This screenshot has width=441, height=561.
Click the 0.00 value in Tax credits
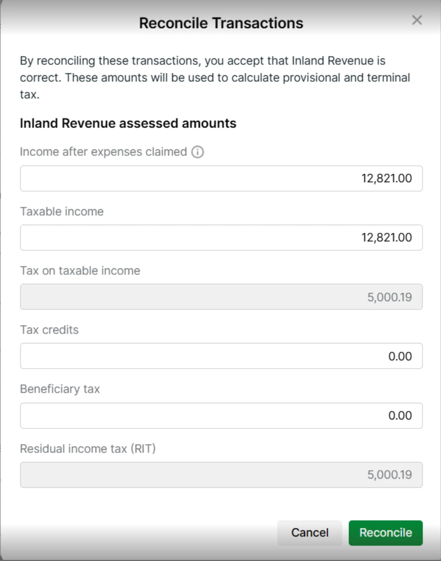400,356
